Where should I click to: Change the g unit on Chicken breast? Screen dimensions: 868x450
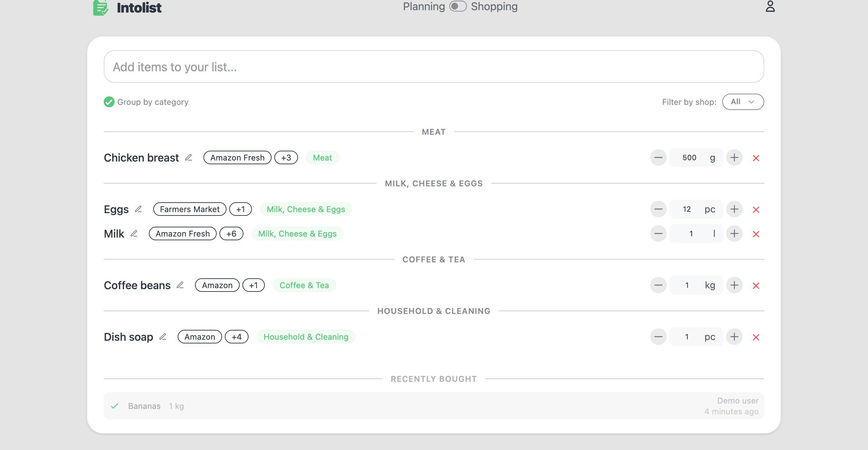(x=712, y=157)
